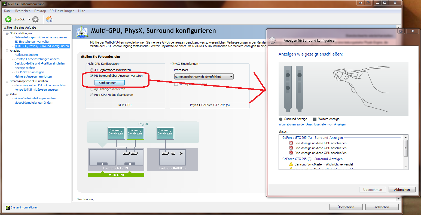Click GPU B block of GeForce GTX 295
The width and height of the screenshot is (421, 215).
130,158
